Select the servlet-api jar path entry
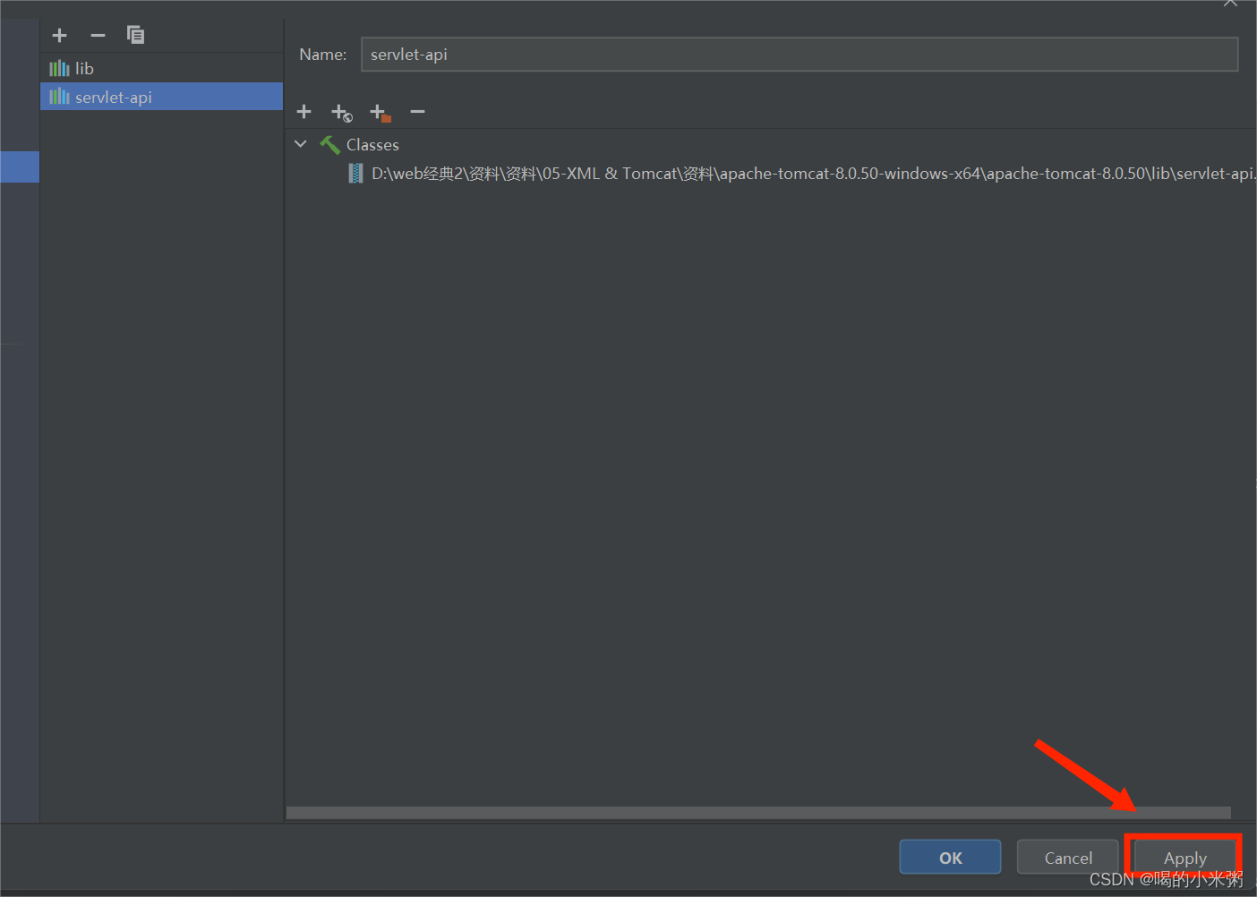This screenshot has height=897, width=1257. 813,174
